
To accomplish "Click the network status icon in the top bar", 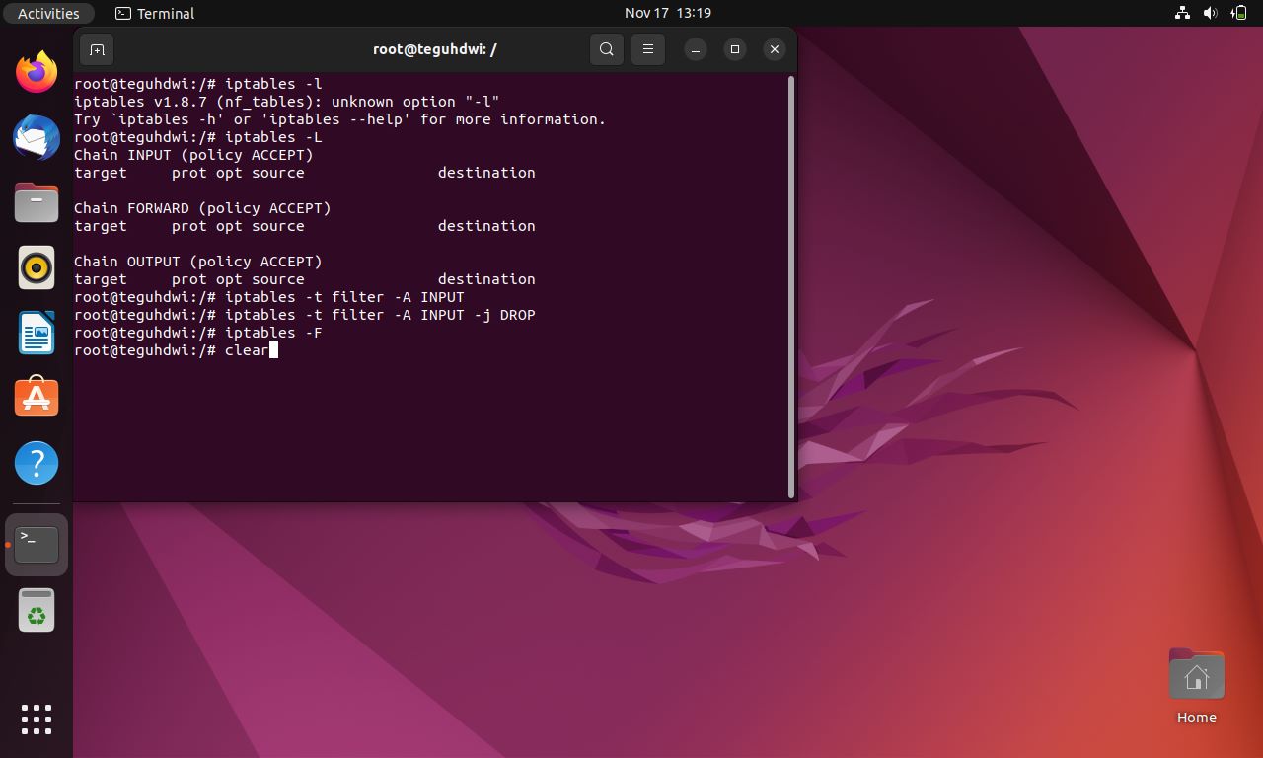I will (1182, 13).
